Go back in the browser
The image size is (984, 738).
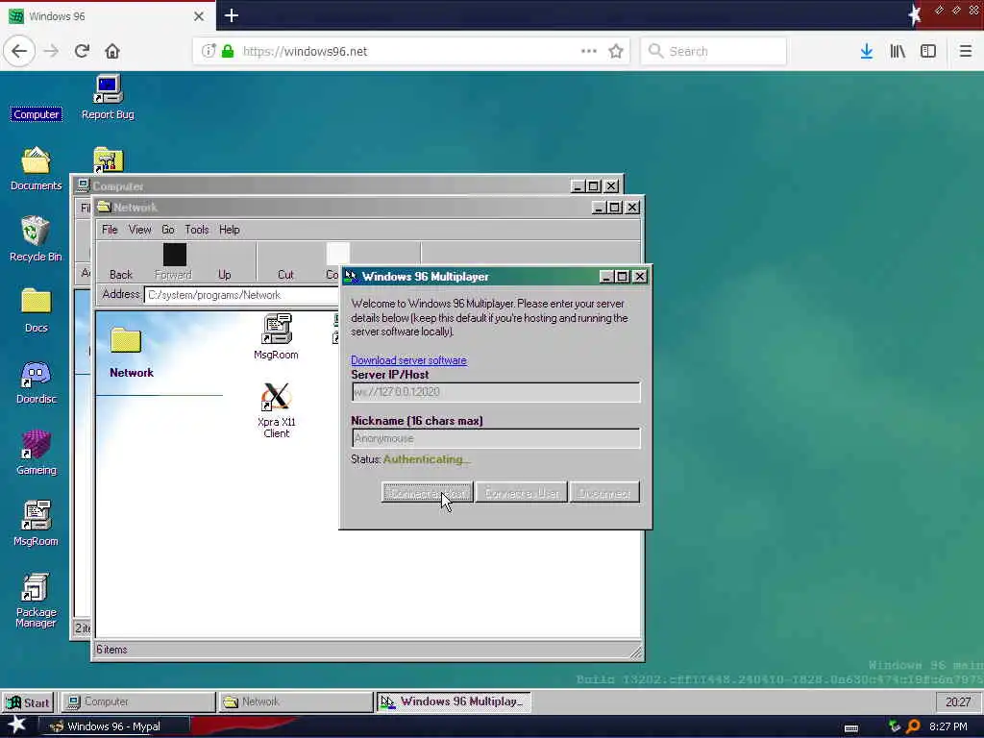click(19, 51)
